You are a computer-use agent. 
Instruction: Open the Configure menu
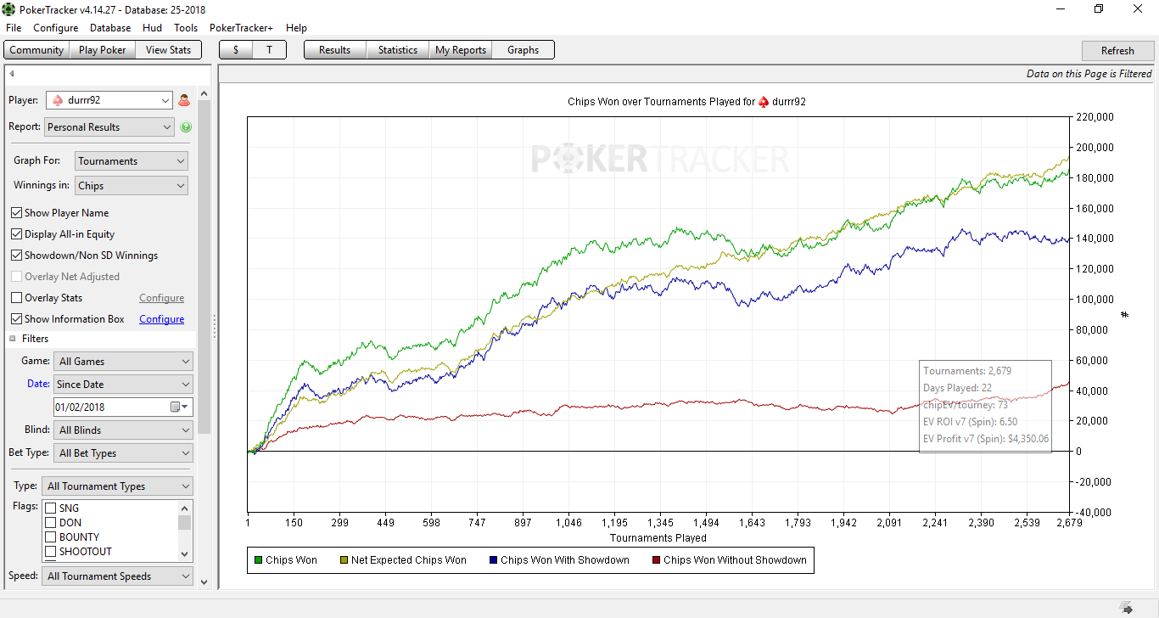56,28
